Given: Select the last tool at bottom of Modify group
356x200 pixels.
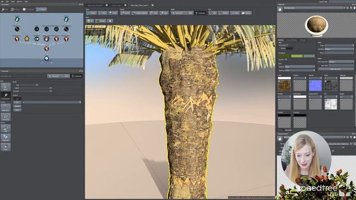Looking at the screenshot, I should (6, 147).
